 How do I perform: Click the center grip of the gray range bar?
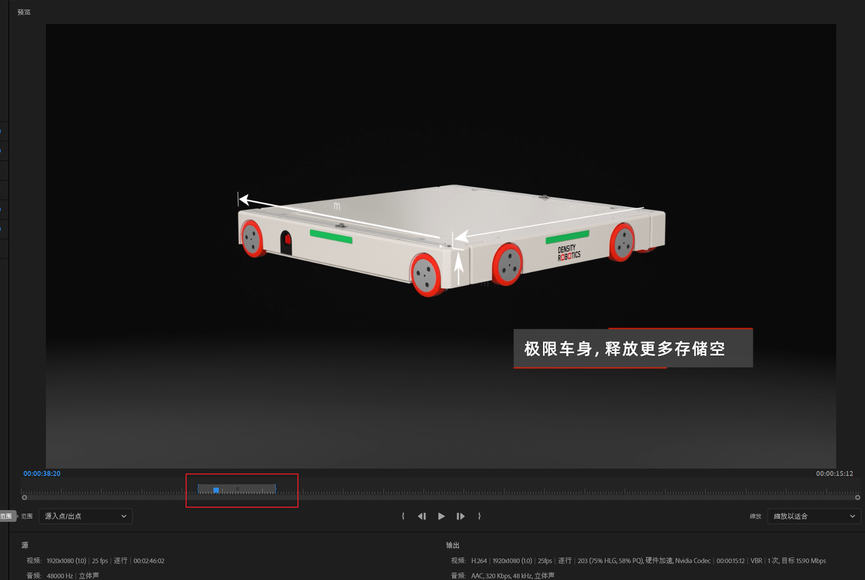coord(237,489)
